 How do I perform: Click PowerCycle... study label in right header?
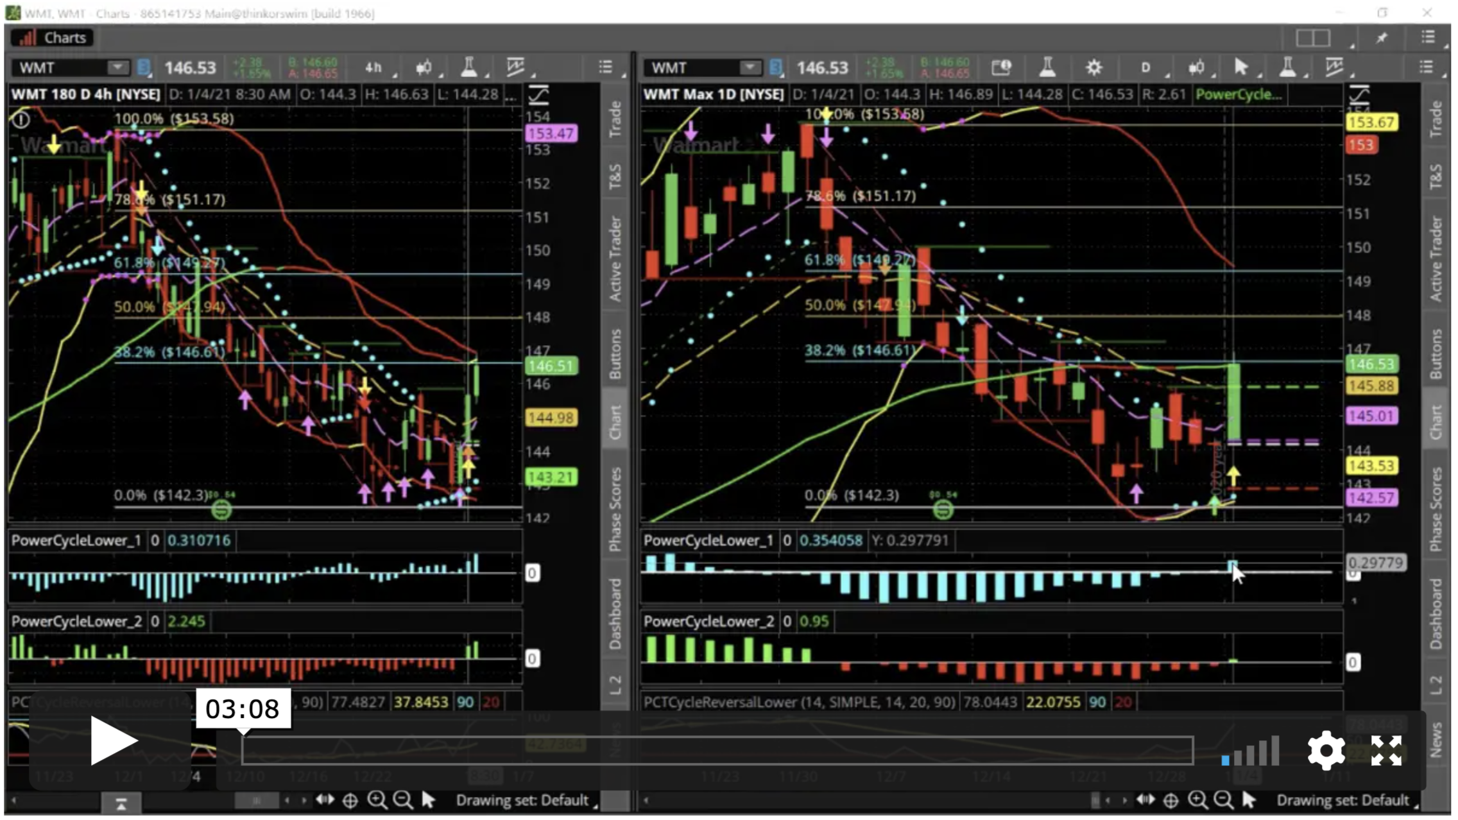(1239, 94)
